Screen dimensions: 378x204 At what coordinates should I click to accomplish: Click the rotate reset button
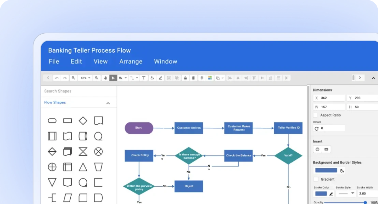[x=317, y=128]
